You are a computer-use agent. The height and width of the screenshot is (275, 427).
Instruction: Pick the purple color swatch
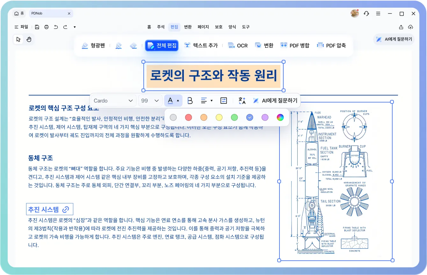tap(265, 117)
